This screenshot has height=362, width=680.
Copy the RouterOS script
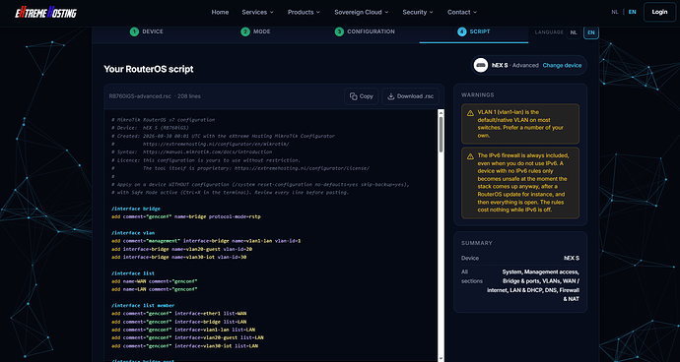(362, 96)
